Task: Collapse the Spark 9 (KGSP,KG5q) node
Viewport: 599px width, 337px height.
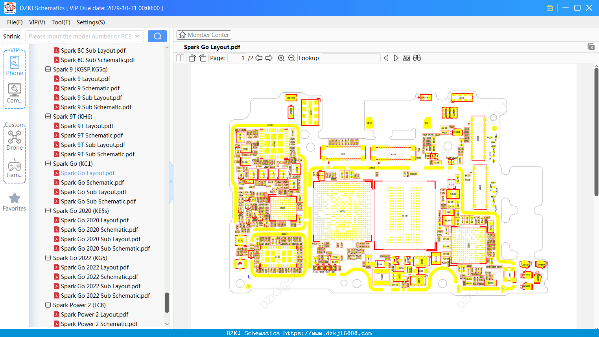Action: point(48,69)
